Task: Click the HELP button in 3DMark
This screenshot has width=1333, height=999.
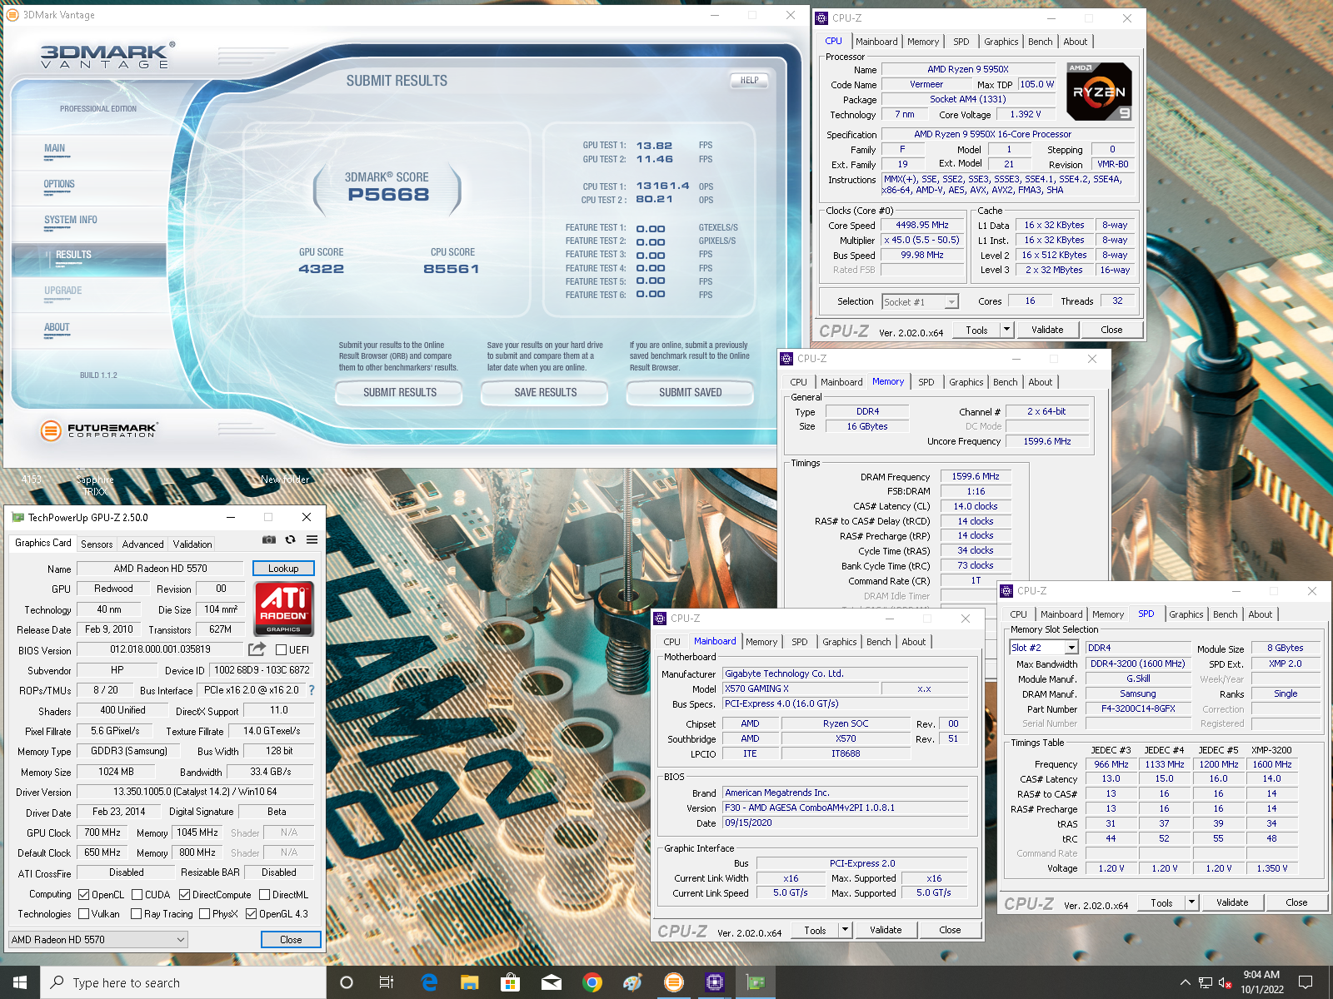Action: [749, 81]
